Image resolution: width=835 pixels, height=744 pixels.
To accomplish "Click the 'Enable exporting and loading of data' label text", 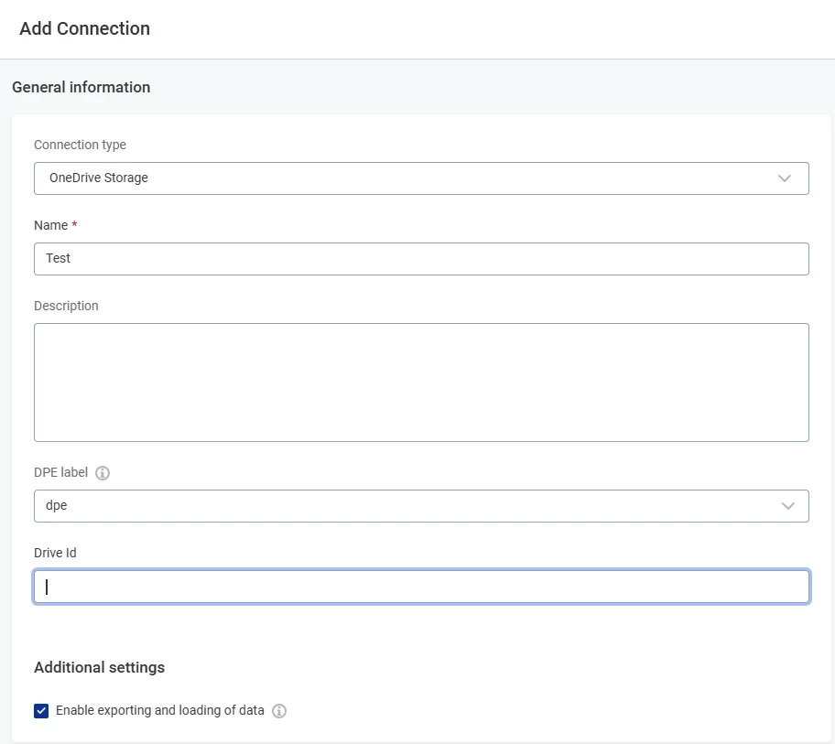I will point(160,710).
